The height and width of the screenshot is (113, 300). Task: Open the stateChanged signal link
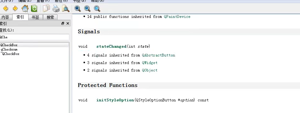pos(111,46)
